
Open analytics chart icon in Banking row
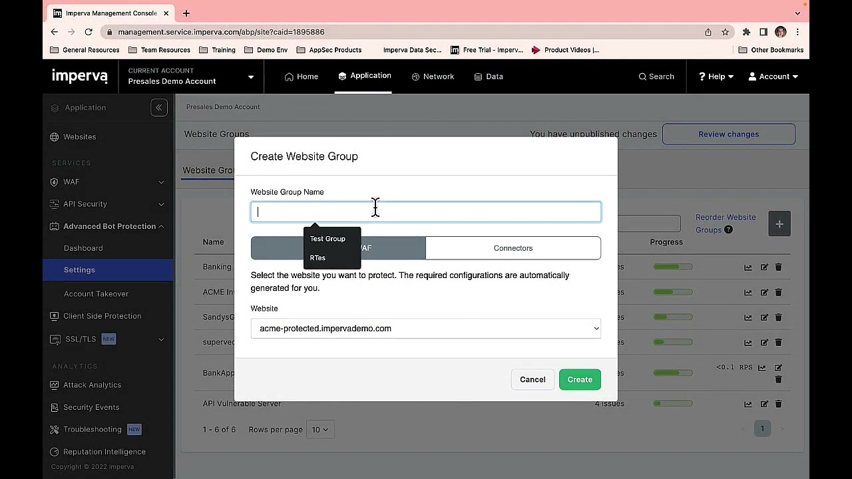[x=748, y=267]
